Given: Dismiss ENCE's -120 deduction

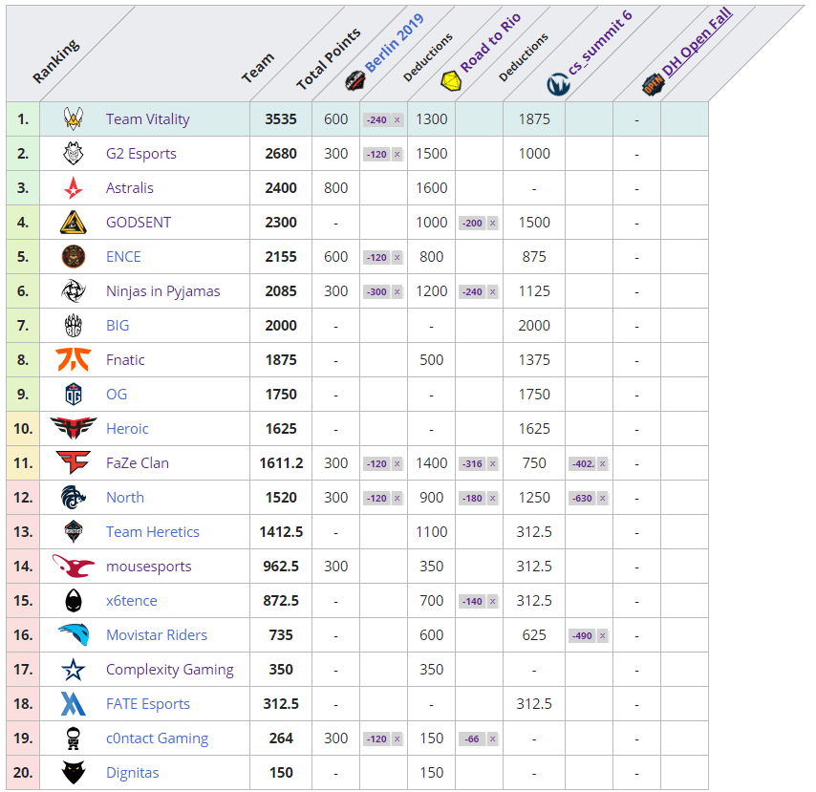Looking at the screenshot, I should tap(397, 257).
